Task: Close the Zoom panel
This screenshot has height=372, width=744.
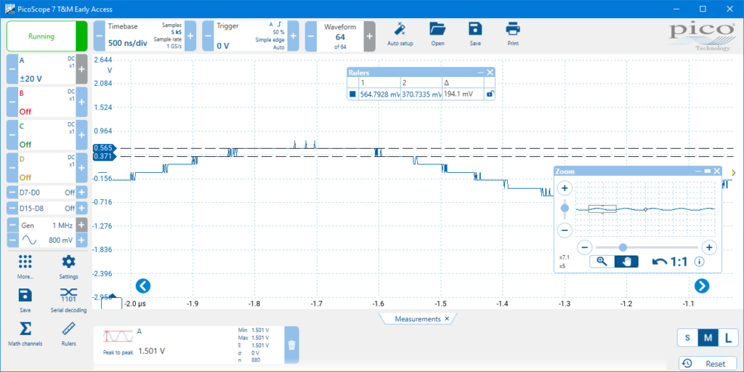Action: point(716,171)
